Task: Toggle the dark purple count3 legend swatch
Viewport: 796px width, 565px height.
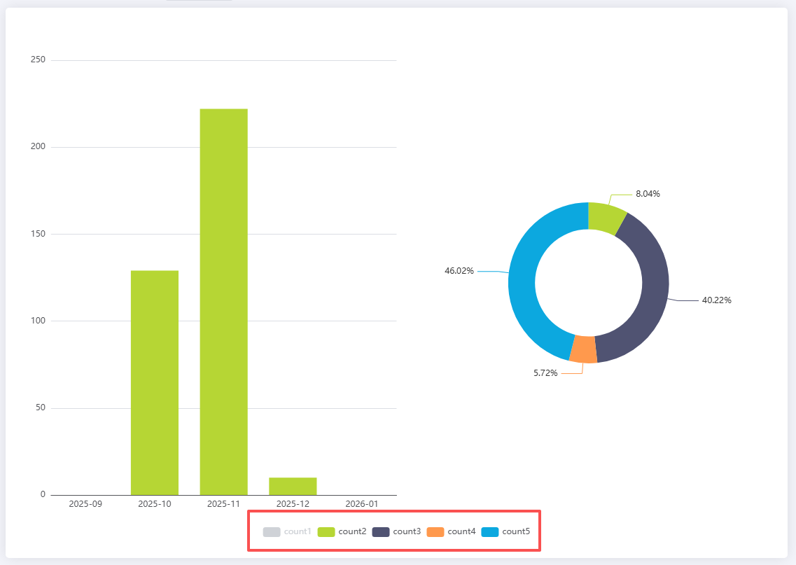Action: point(381,532)
